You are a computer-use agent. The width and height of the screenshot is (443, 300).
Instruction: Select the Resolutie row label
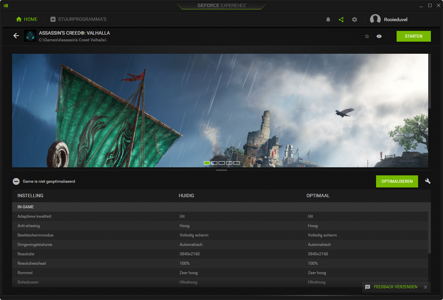tap(26, 254)
